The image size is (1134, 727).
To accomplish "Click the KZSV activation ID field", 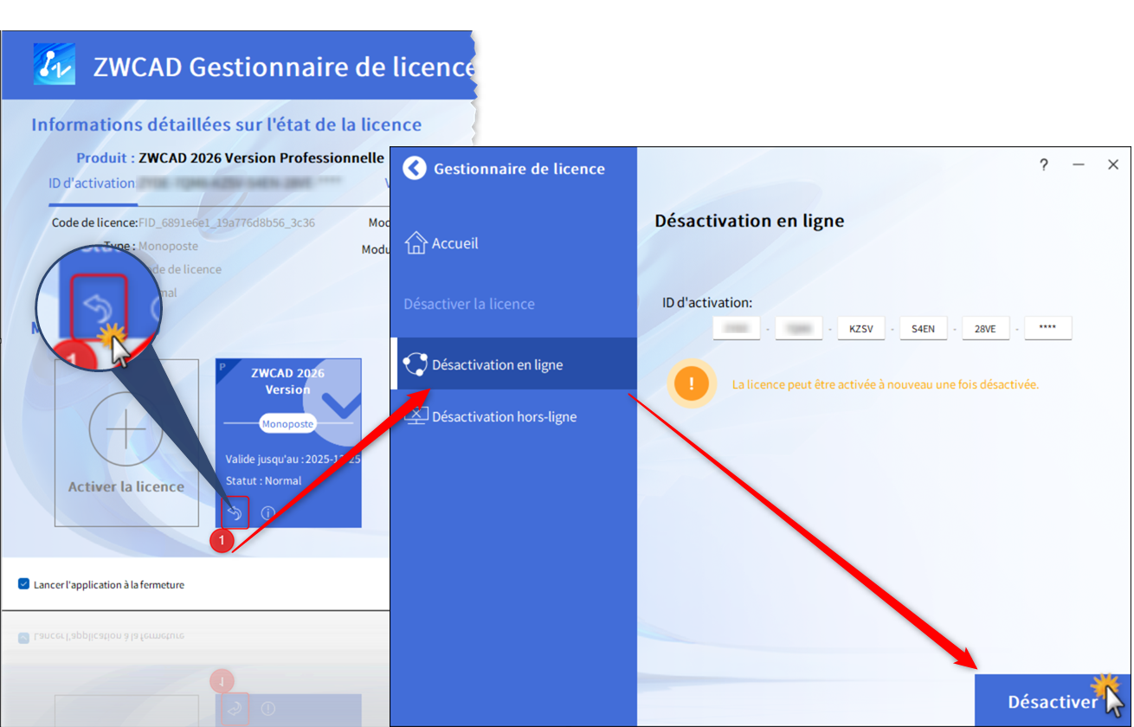I will click(861, 329).
